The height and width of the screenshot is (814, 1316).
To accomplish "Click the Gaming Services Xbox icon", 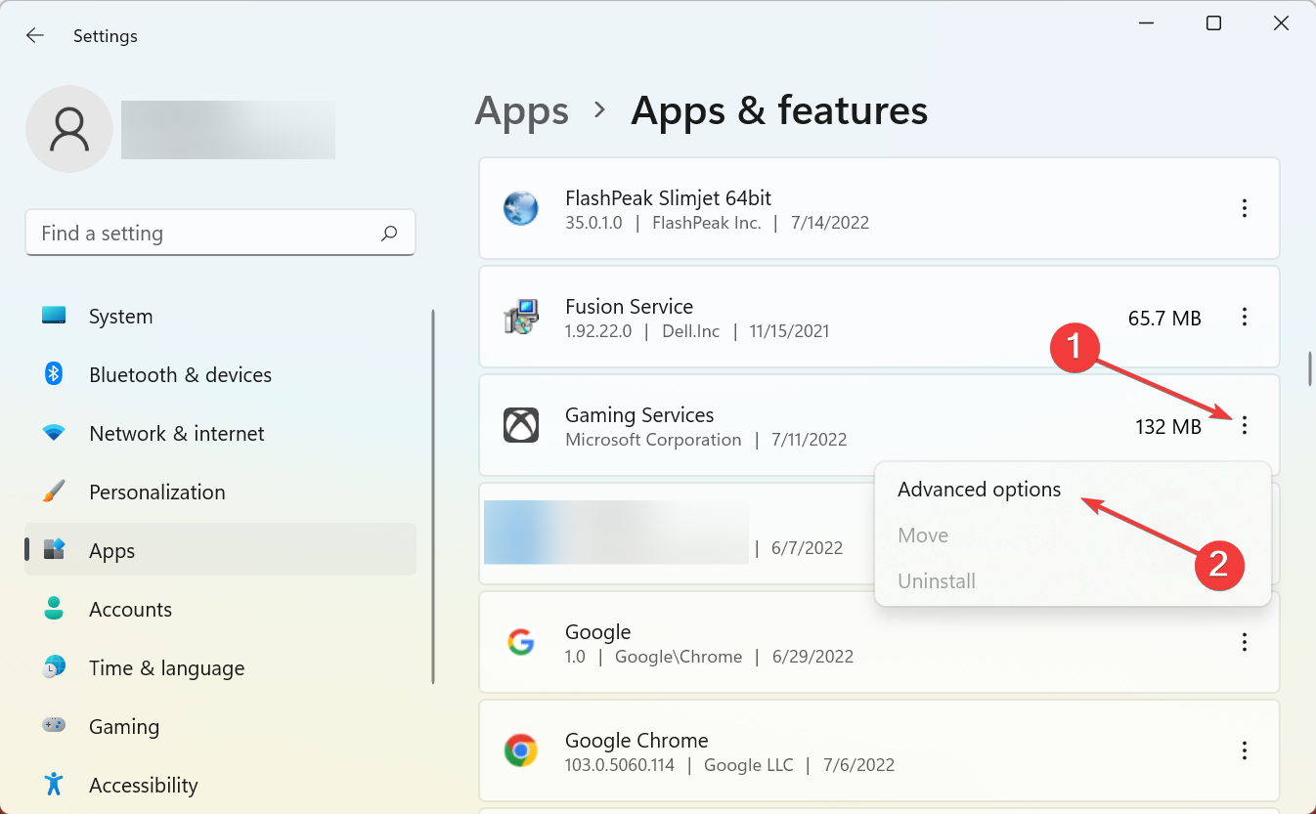I will click(x=520, y=425).
